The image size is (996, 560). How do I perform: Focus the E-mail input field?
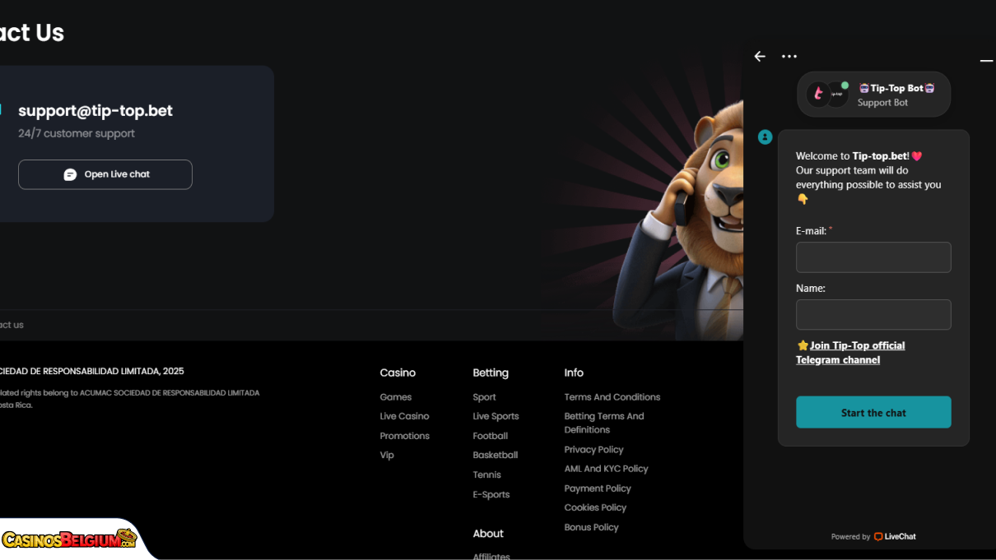pyautogui.click(x=873, y=257)
